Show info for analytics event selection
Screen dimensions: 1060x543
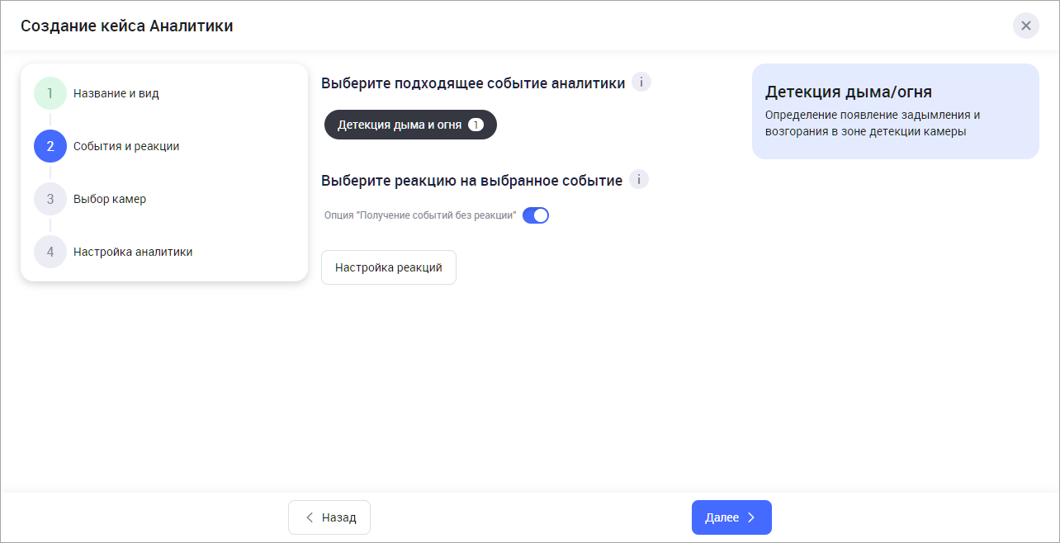pos(641,83)
